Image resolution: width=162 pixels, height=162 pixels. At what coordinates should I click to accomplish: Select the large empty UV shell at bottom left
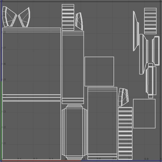[x=31, y=131]
